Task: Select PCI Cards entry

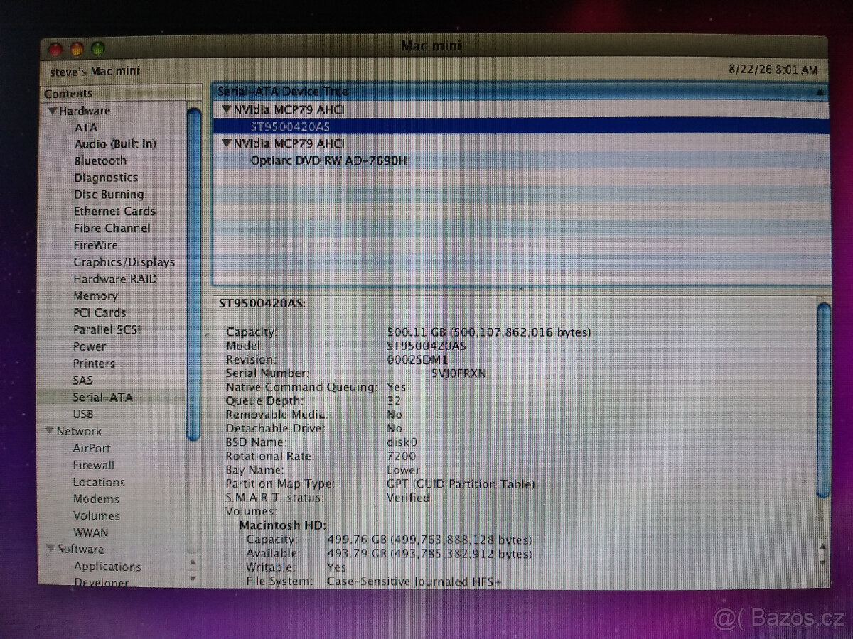Action: [x=100, y=312]
